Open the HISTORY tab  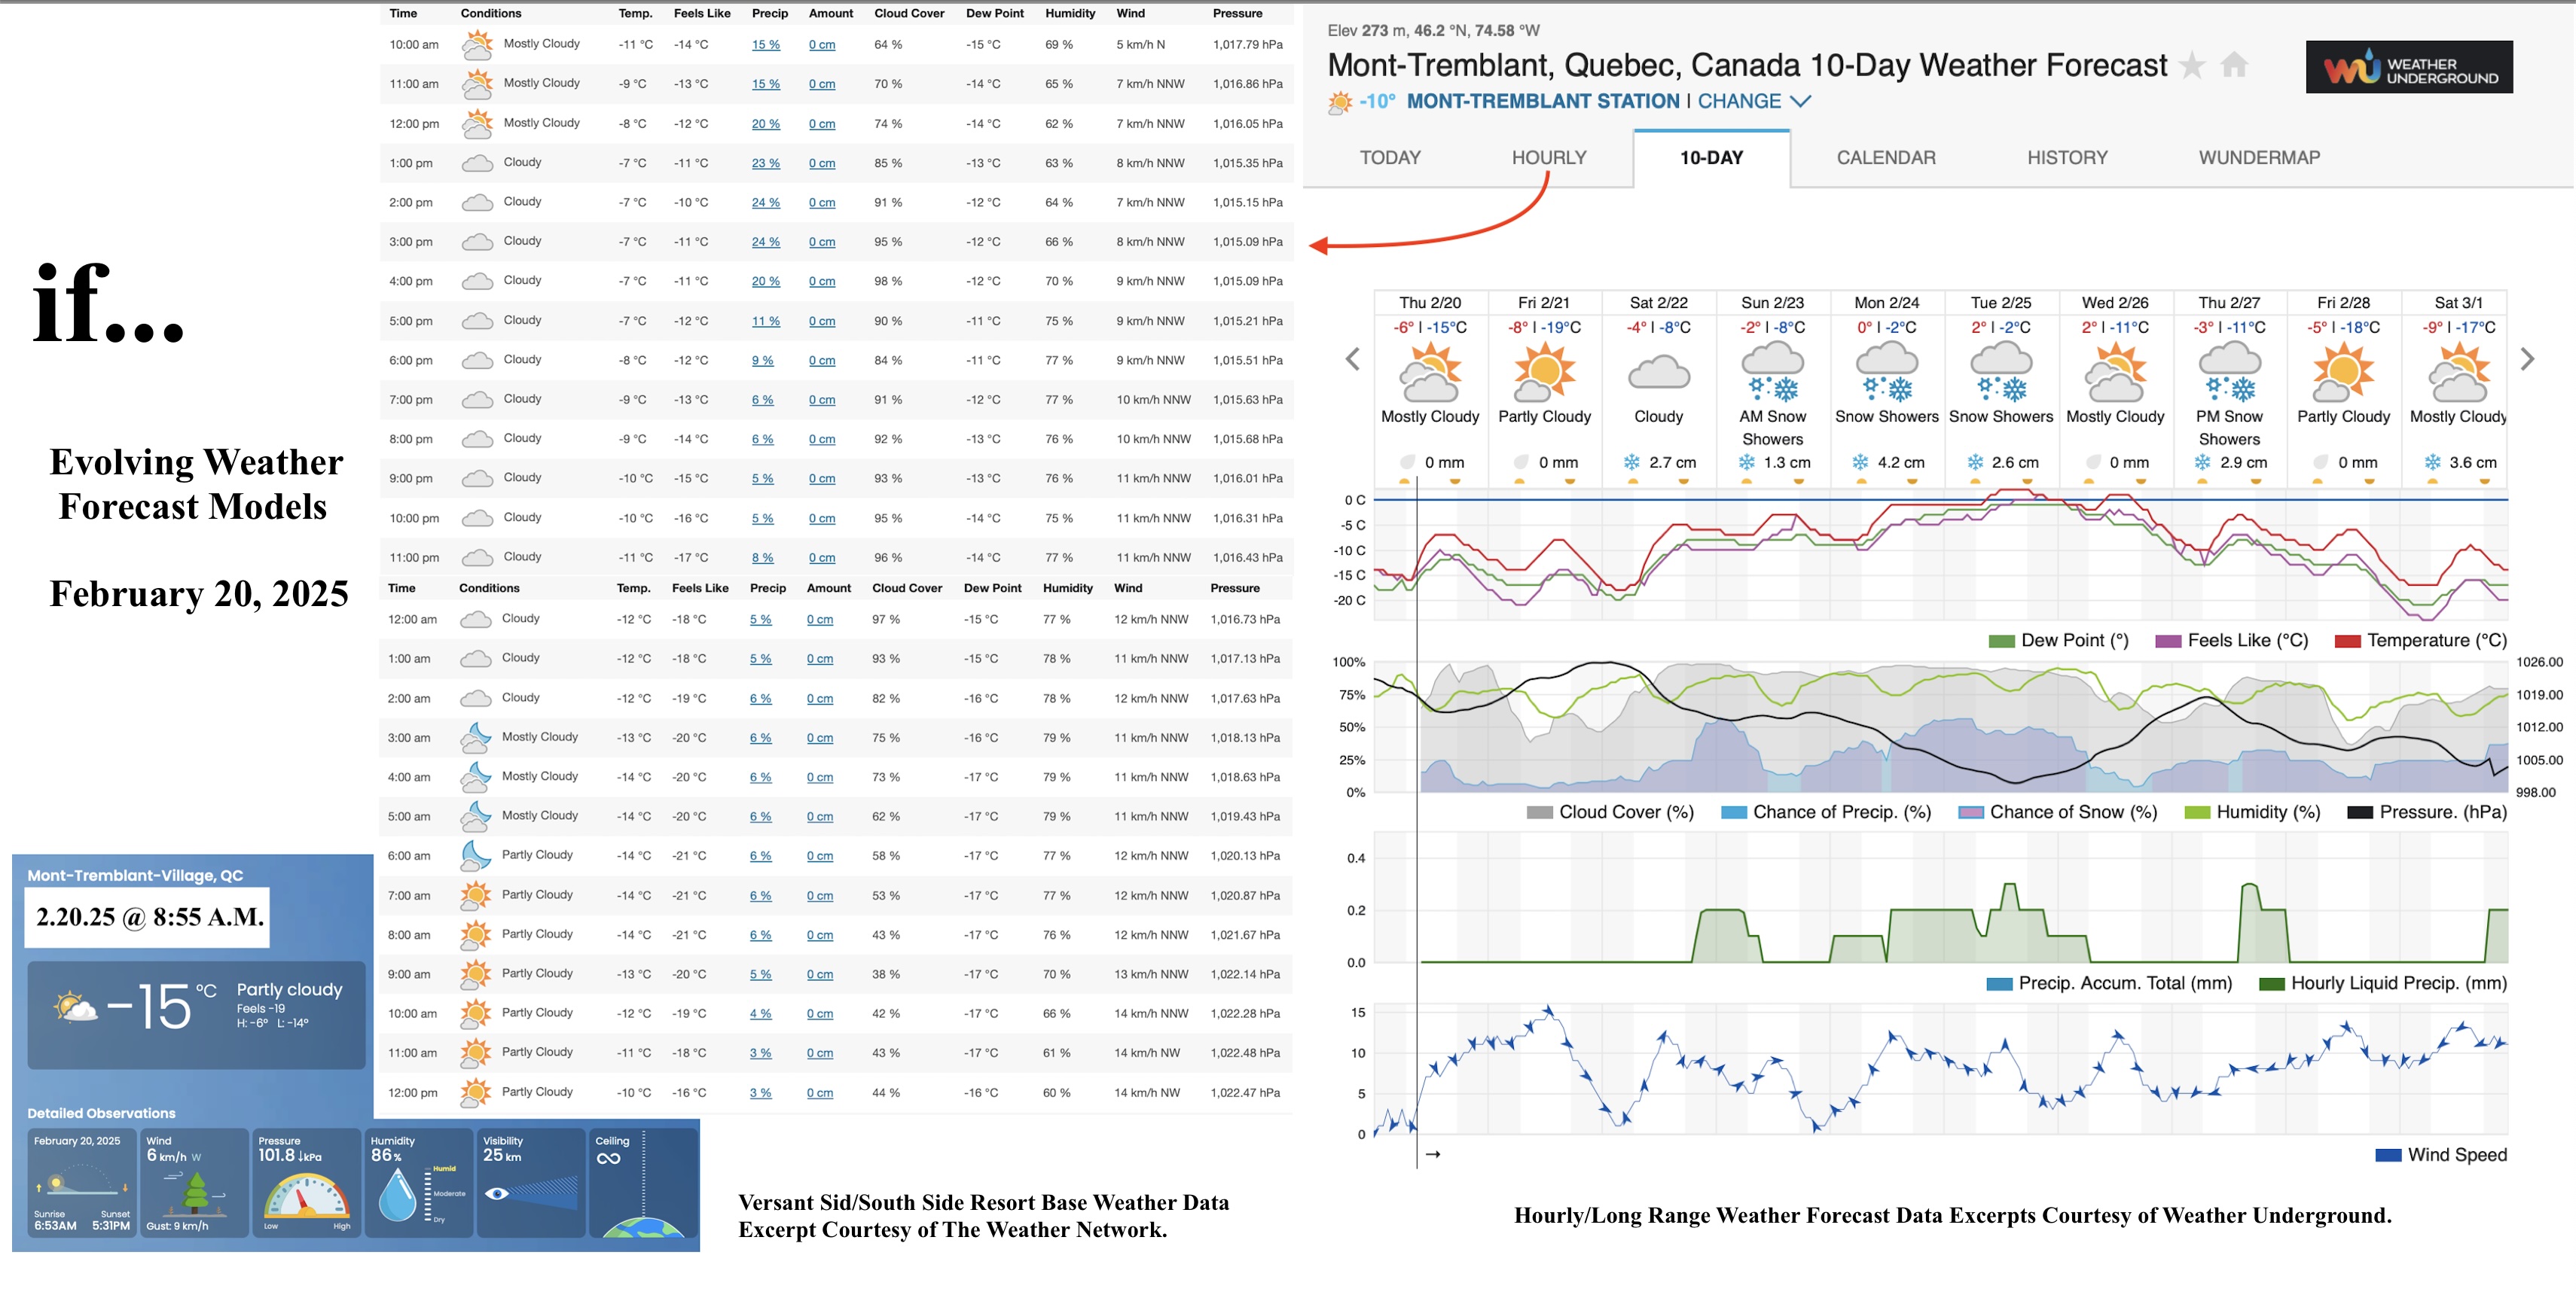coord(2067,158)
